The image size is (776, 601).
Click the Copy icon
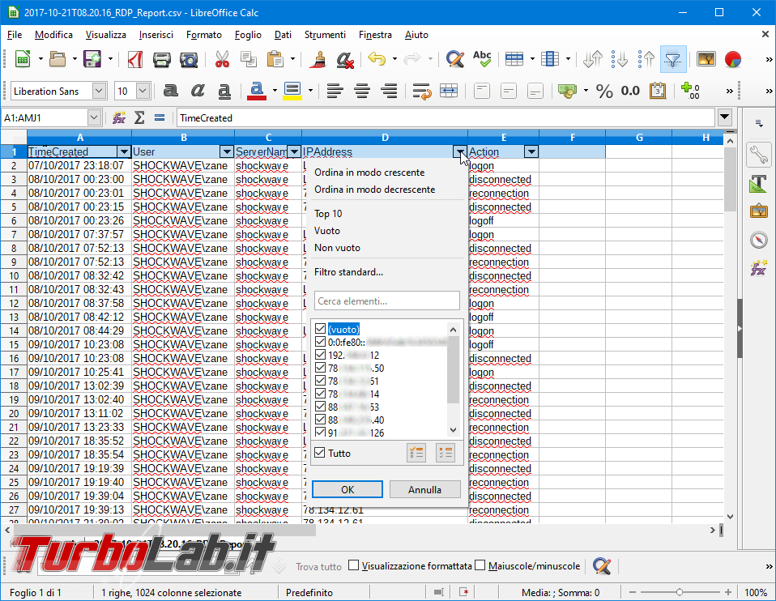tap(249, 59)
